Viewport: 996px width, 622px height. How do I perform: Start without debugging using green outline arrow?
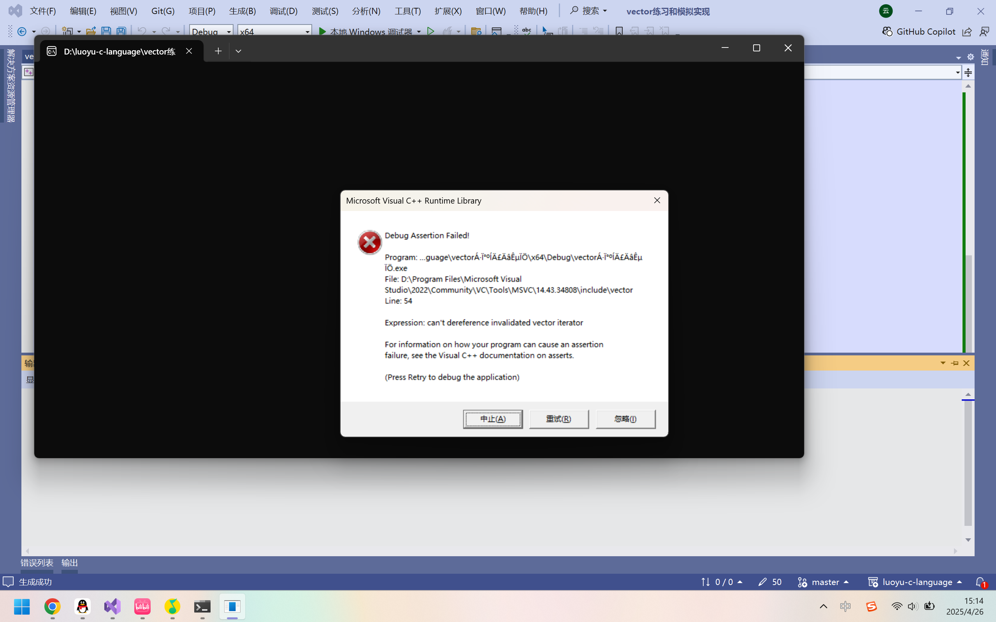coord(430,31)
